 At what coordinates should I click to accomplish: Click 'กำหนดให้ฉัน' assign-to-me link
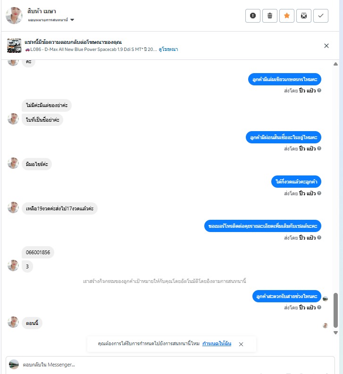217,343
